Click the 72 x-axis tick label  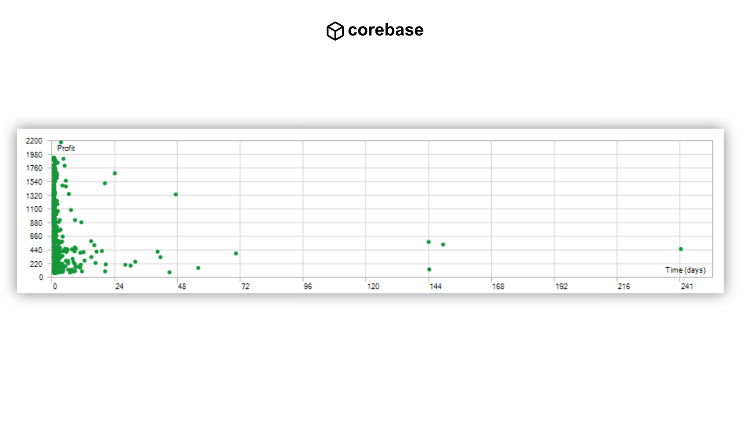coord(245,286)
